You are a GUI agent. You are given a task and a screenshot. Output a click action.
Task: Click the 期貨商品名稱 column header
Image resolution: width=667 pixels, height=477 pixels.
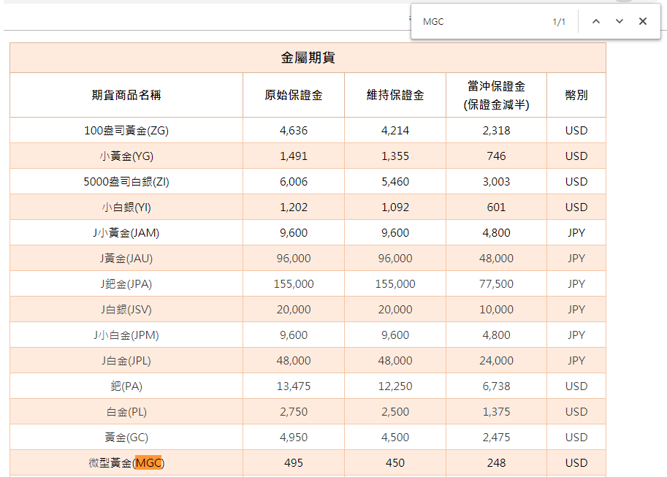(x=126, y=95)
